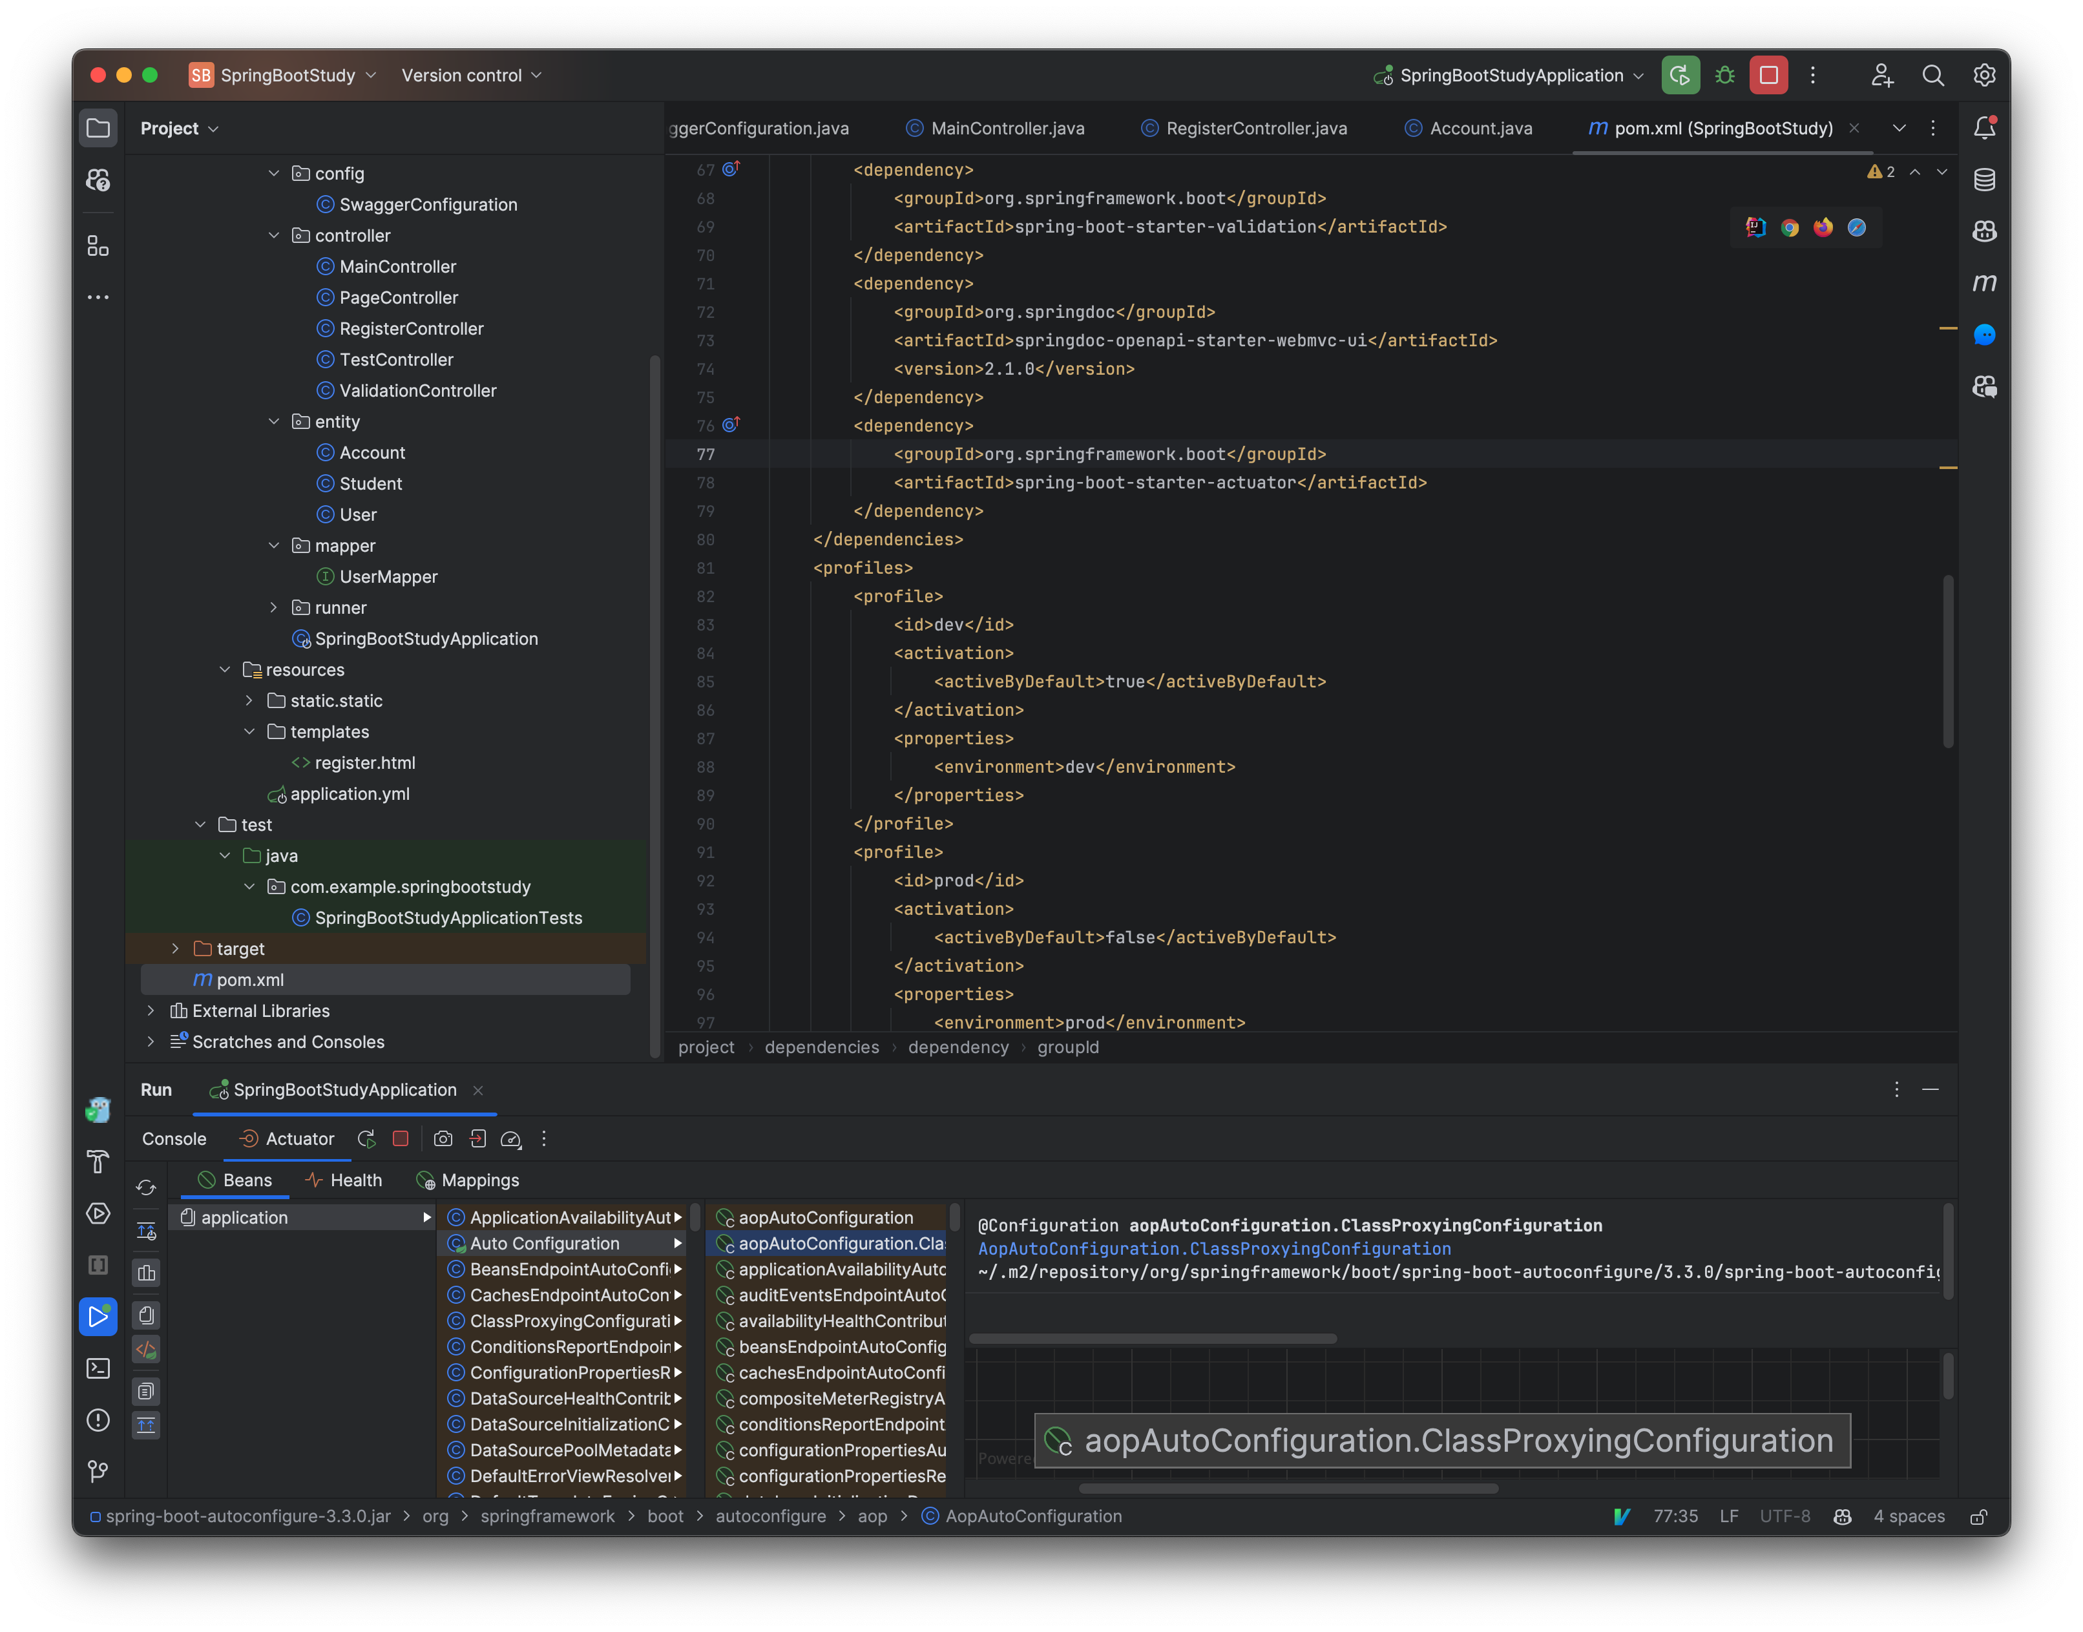Click the Spring bean gutter icon on line 76
This screenshot has width=2083, height=1632.
(730, 425)
